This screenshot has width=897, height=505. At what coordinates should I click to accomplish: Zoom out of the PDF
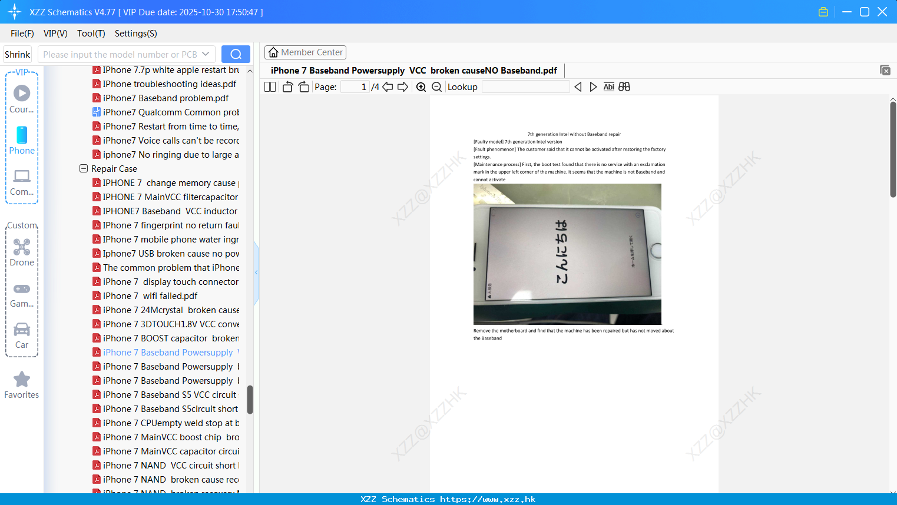[x=436, y=87]
